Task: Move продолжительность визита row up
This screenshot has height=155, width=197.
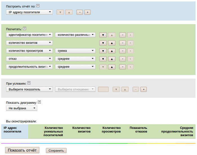Action: tap(112, 67)
